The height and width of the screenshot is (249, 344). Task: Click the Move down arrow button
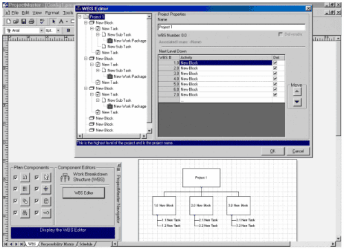point(297,102)
